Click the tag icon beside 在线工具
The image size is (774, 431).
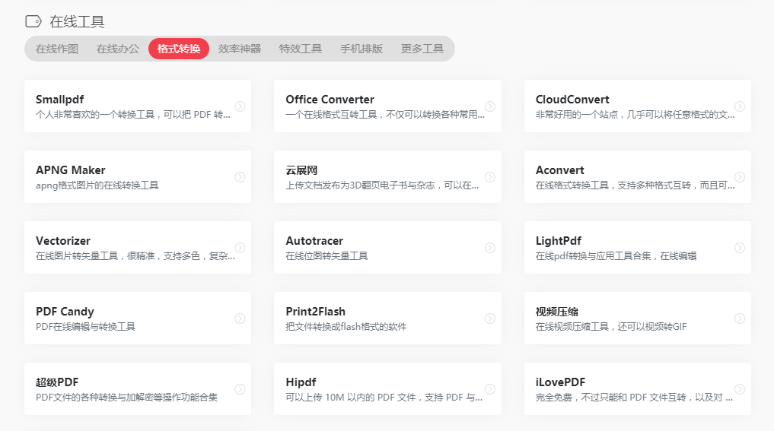(33, 21)
